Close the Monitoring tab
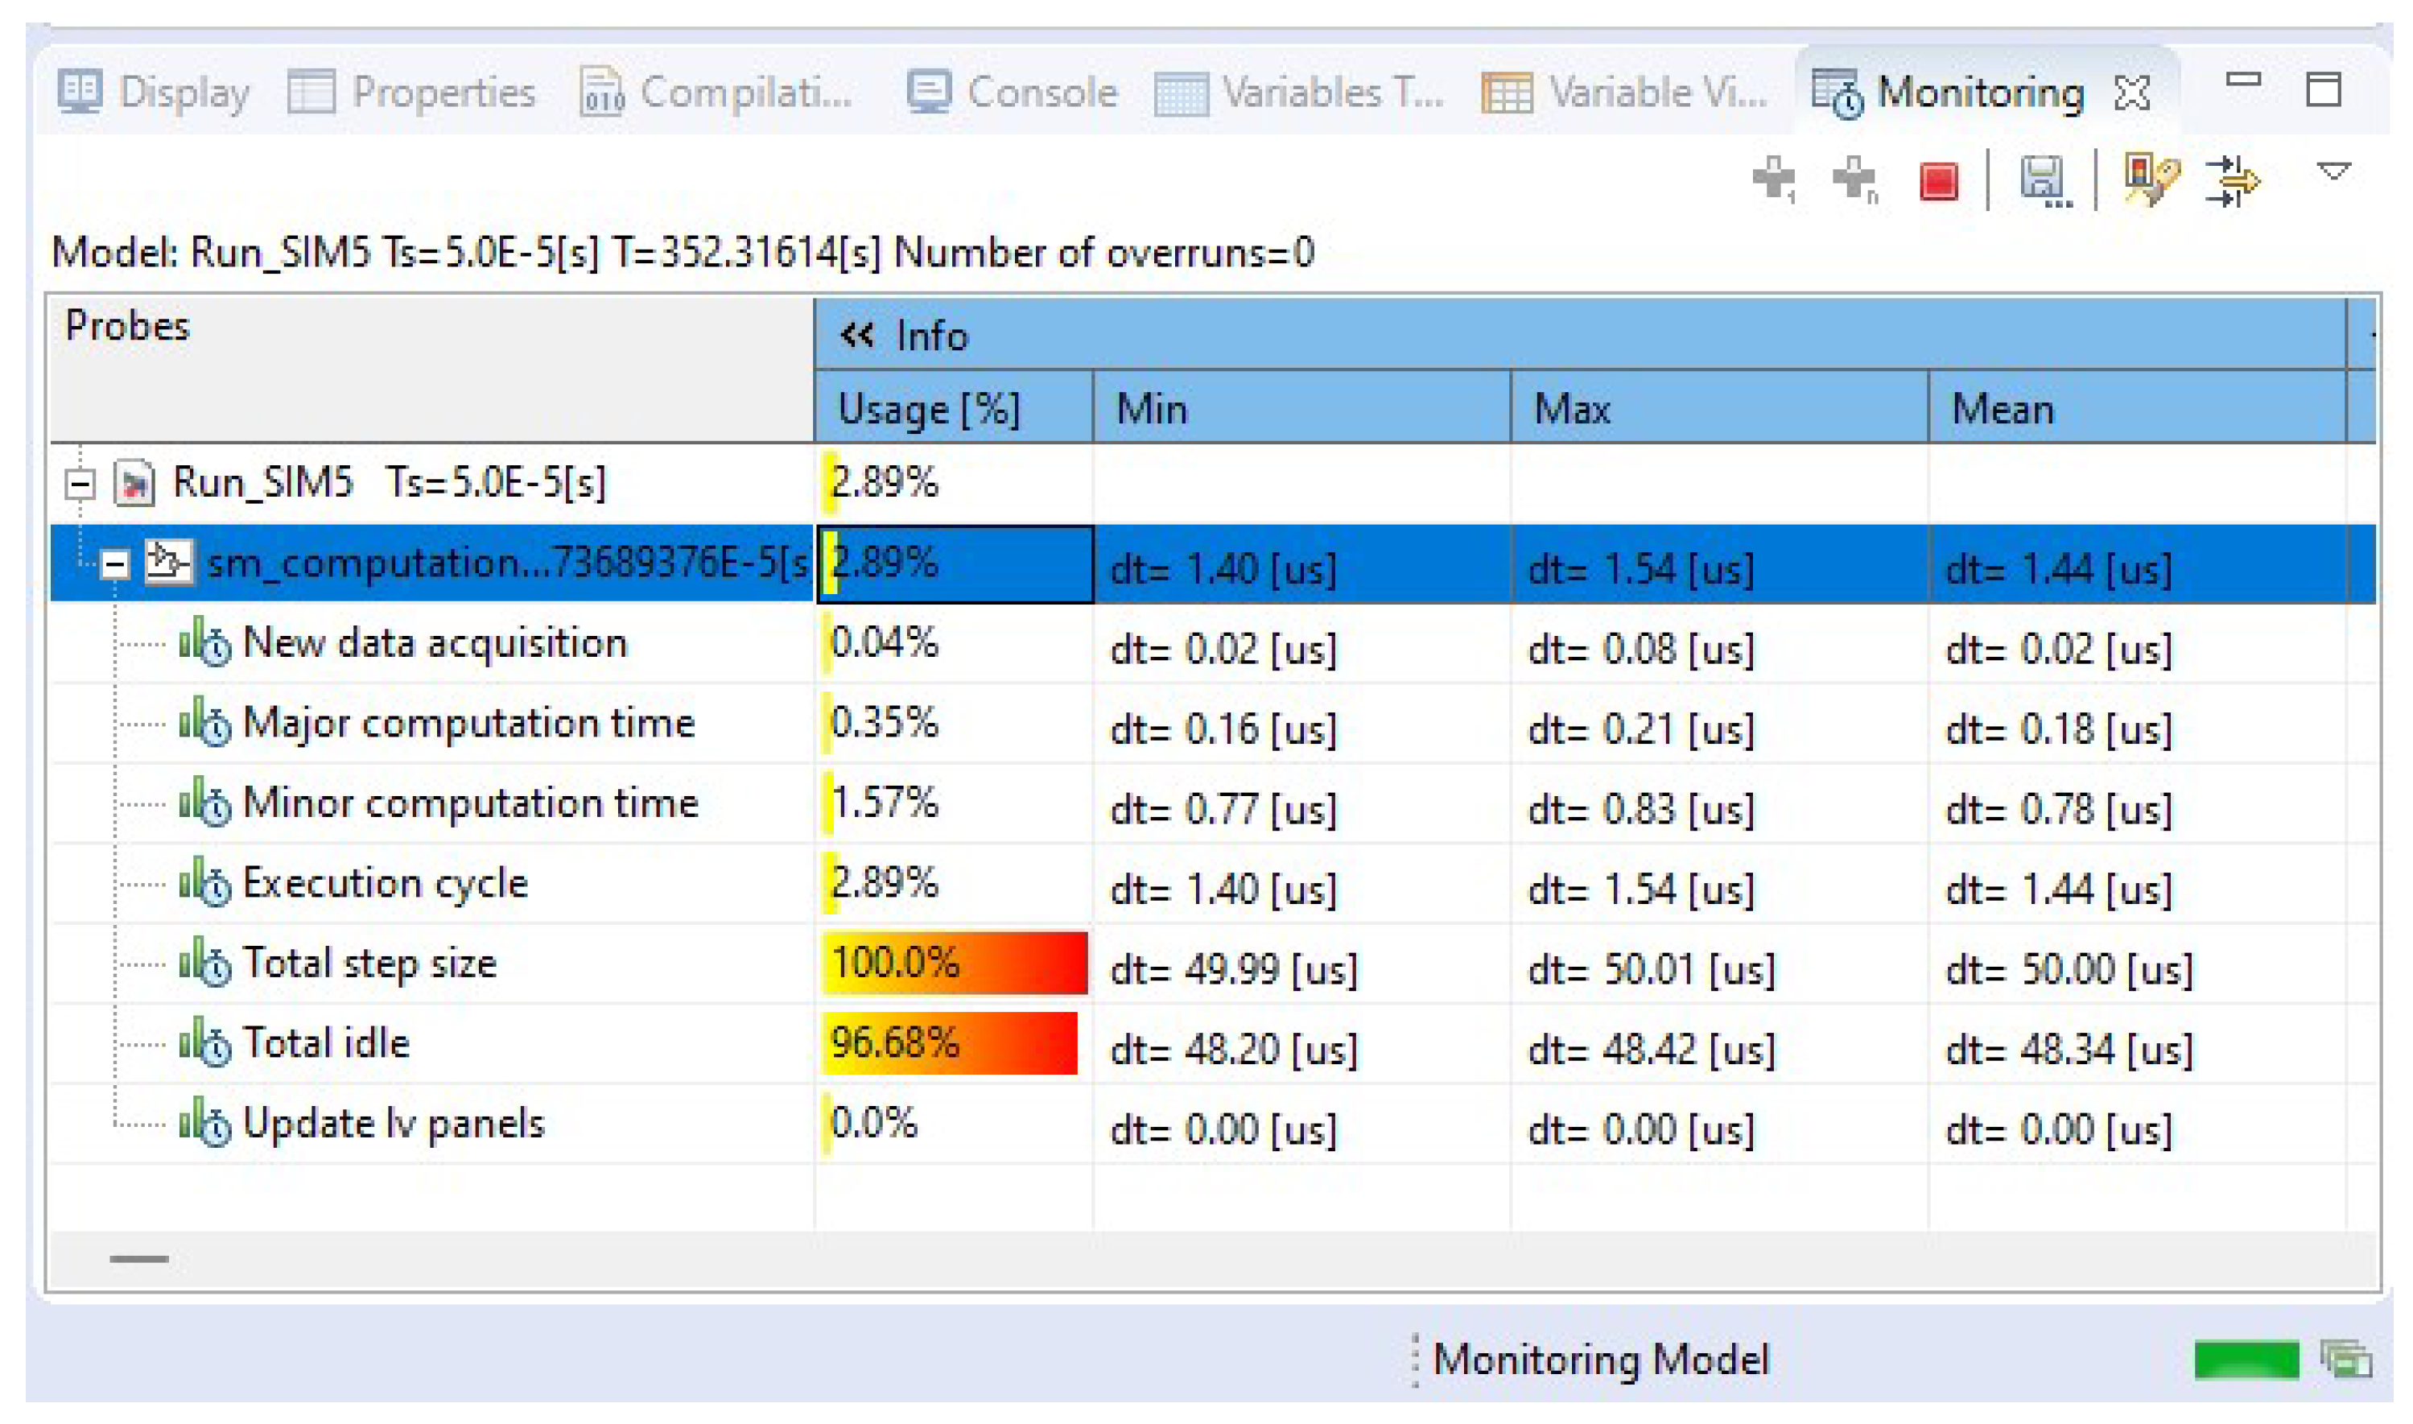The height and width of the screenshot is (1424, 2413). pyautogui.click(x=2132, y=93)
